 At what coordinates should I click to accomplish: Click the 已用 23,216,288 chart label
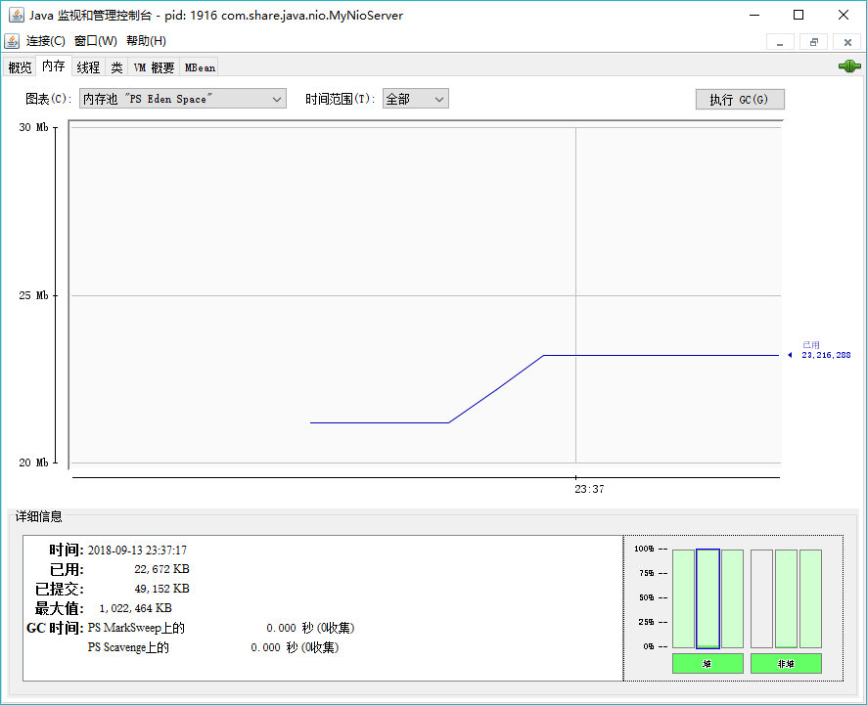point(826,350)
